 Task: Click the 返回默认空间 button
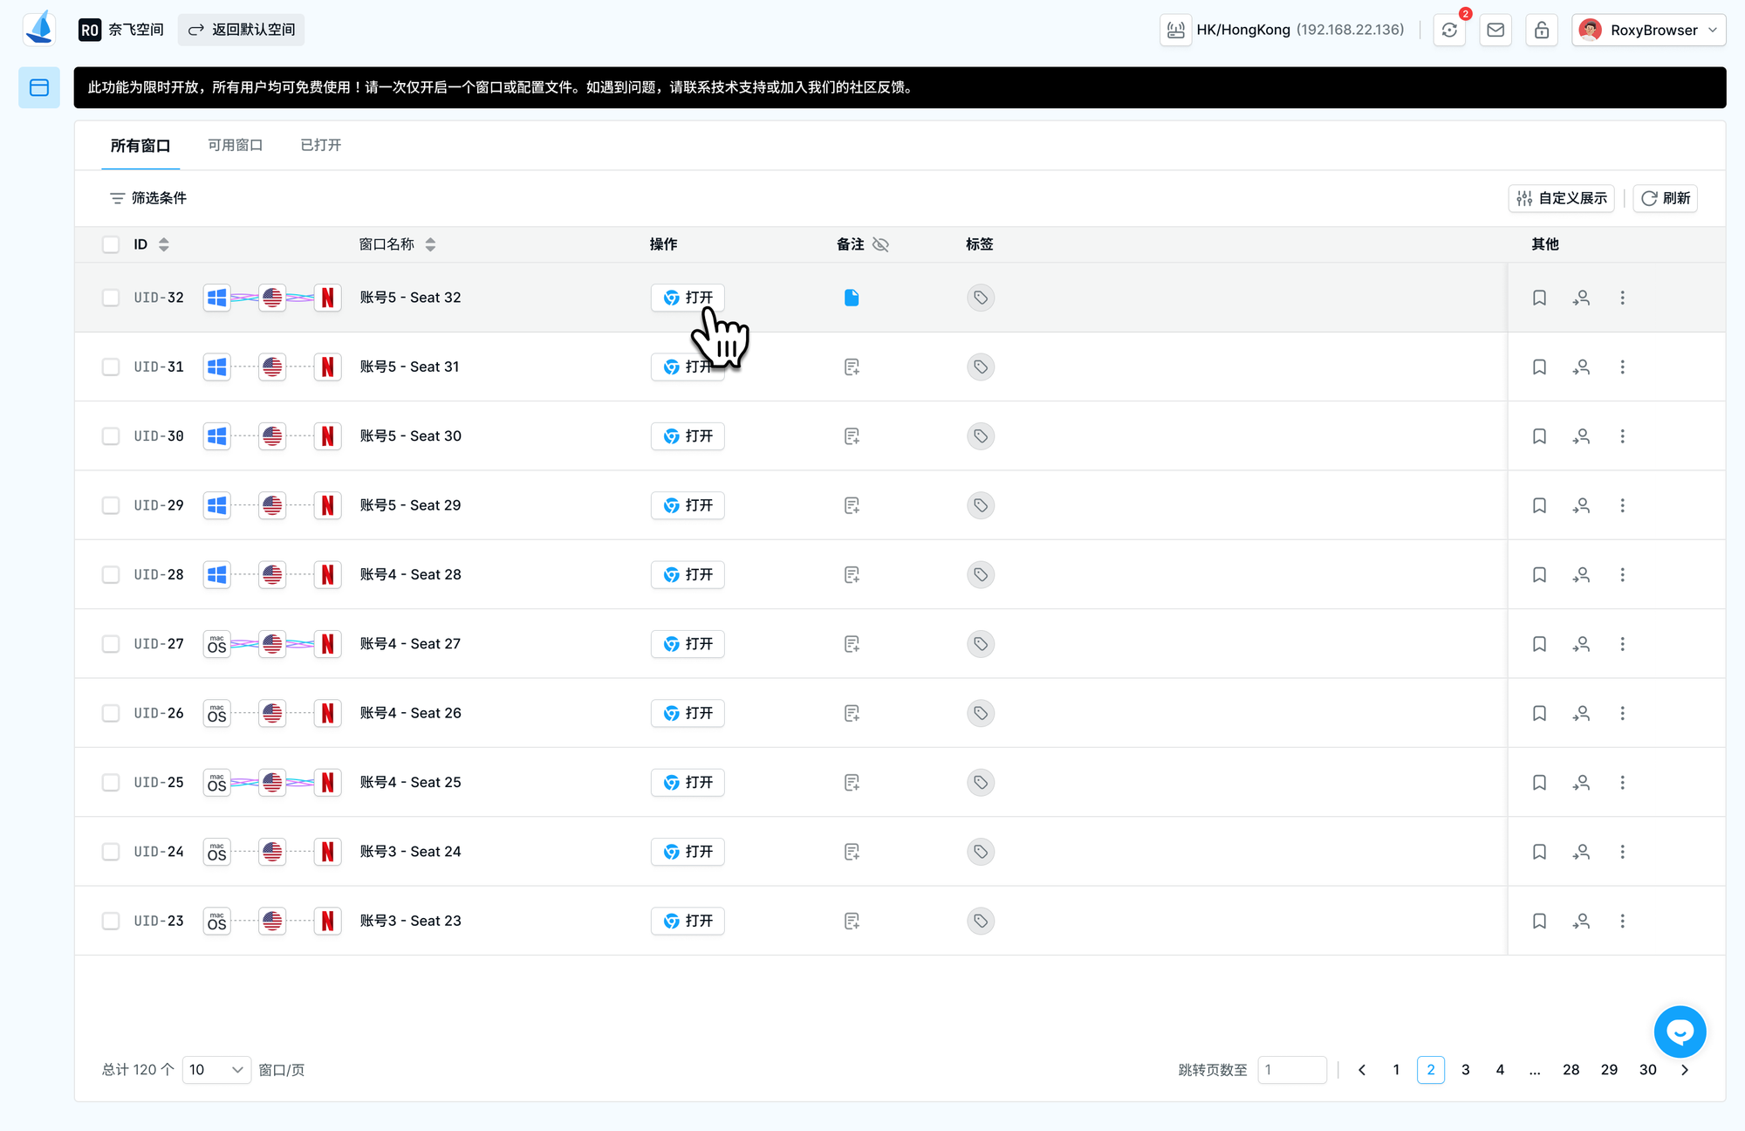tap(241, 29)
